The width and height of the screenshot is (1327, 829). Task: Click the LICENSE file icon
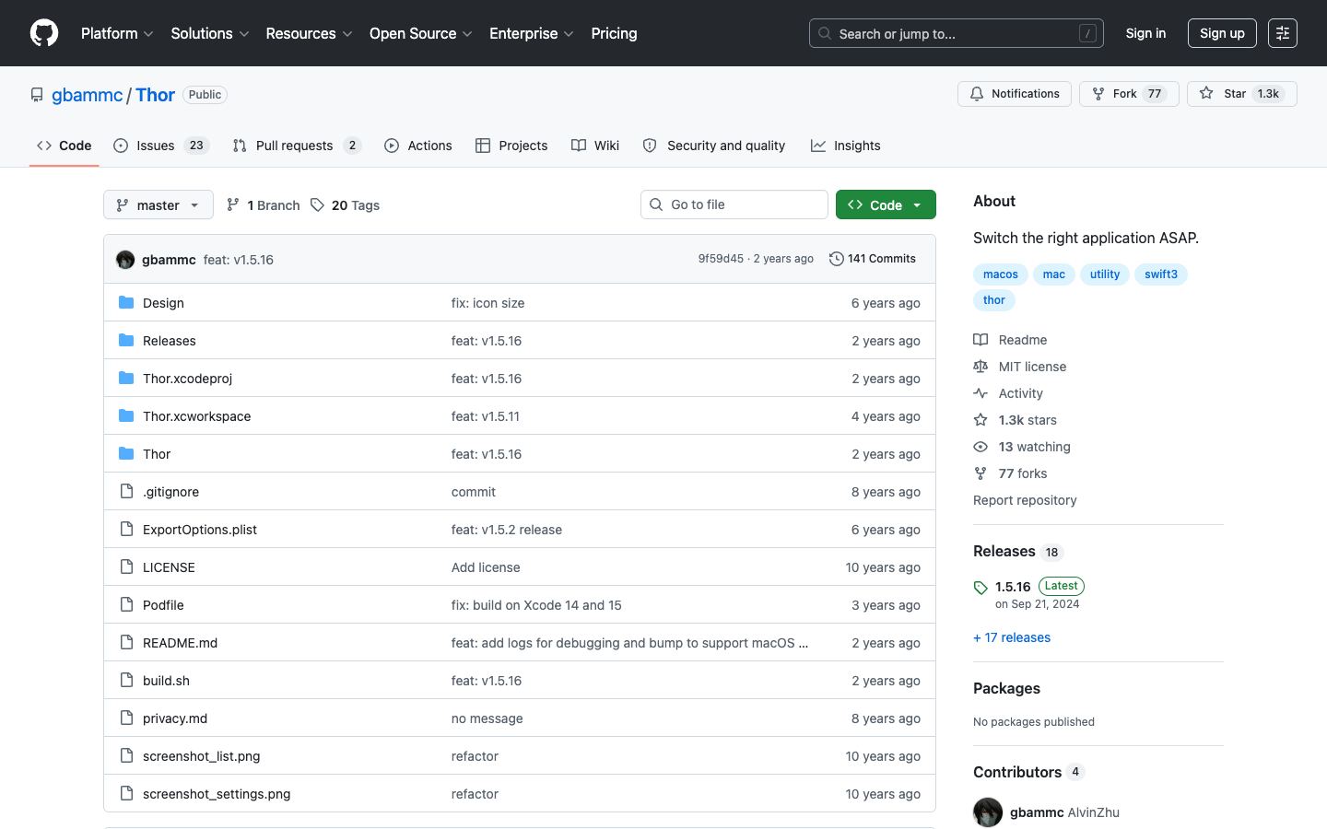pos(126,566)
